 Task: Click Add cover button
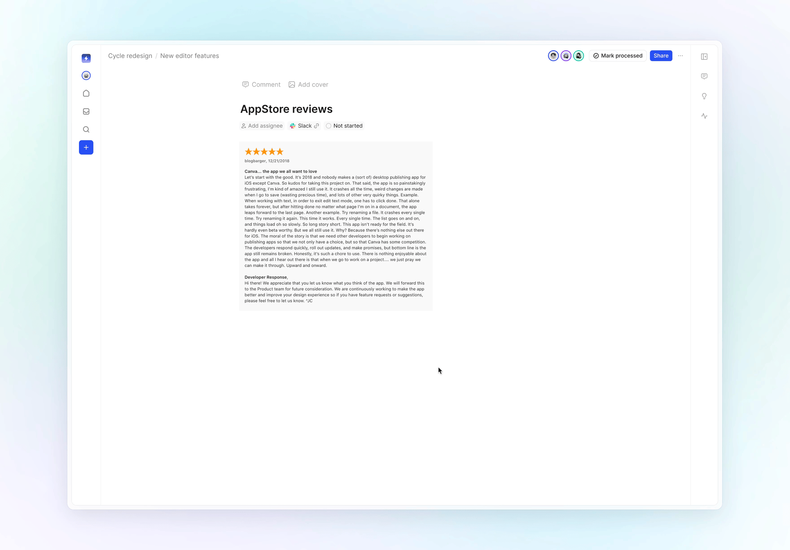(308, 84)
